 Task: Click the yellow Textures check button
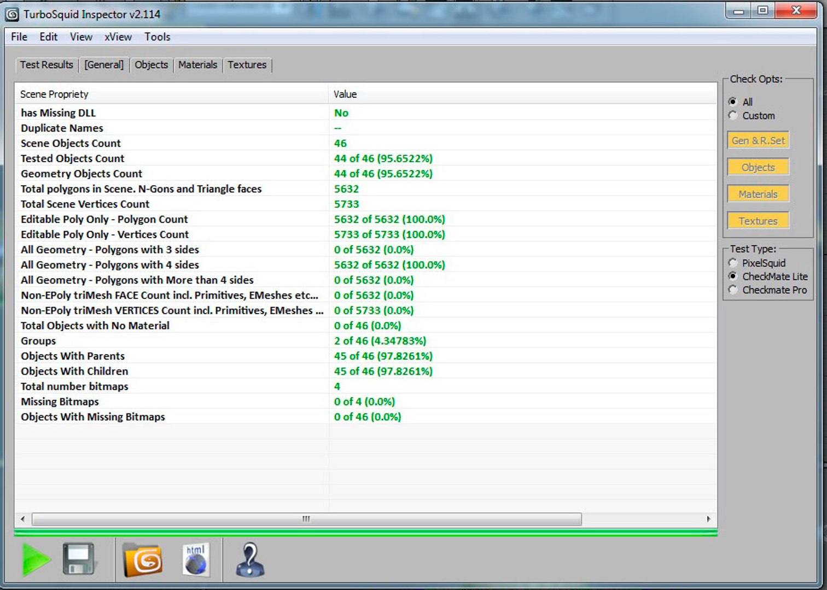(x=758, y=221)
